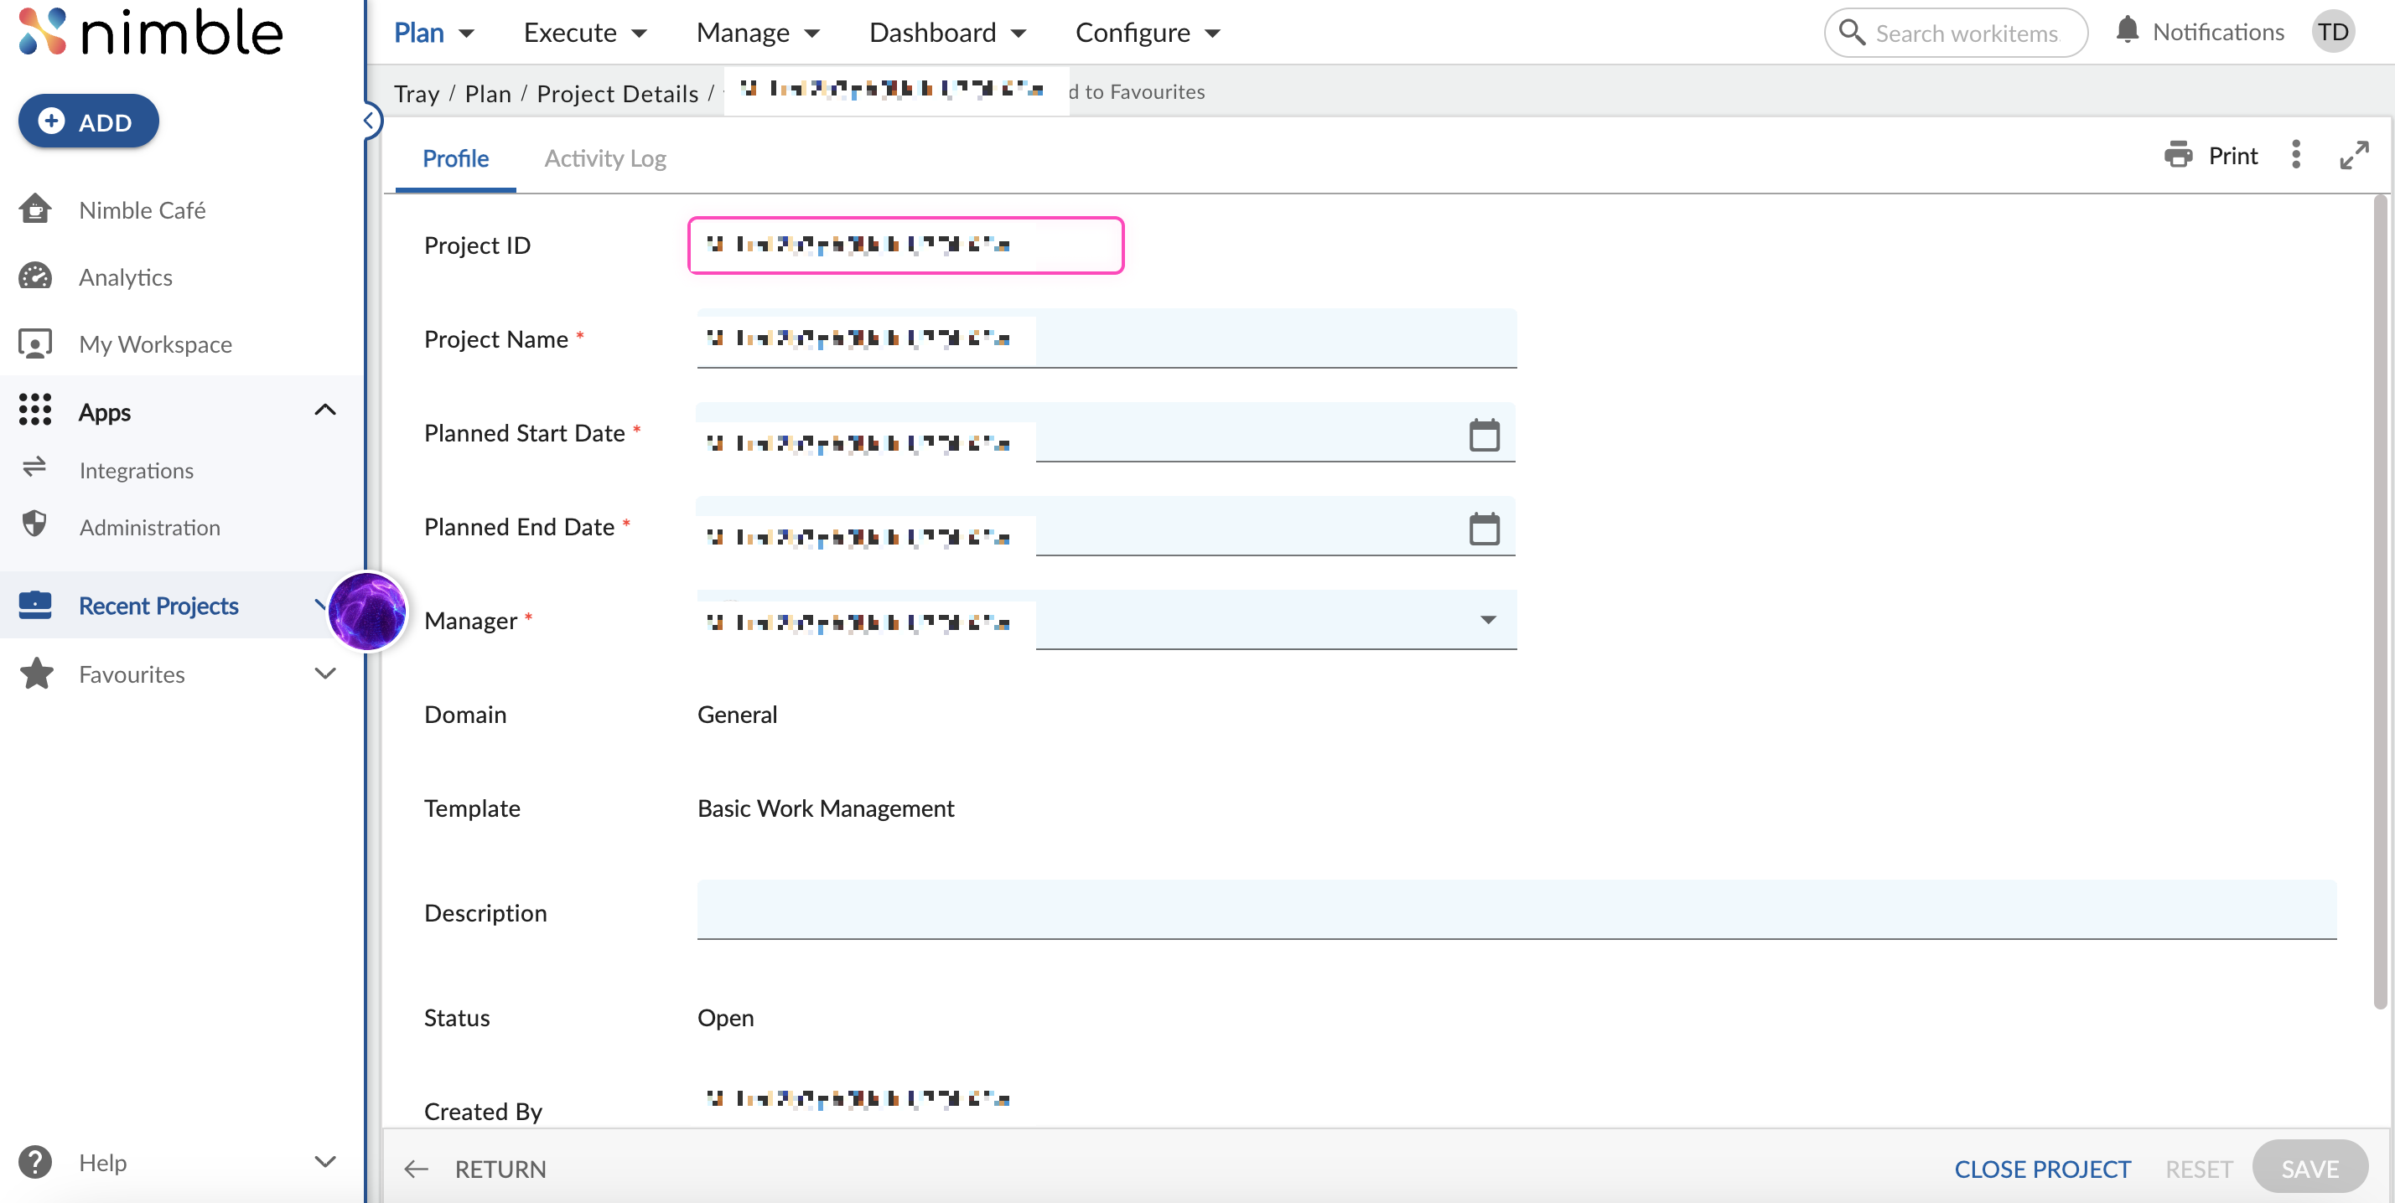Viewport: 2395px width, 1203px height.
Task: Collapse the left sidebar with arrow handle
Action: [x=369, y=121]
